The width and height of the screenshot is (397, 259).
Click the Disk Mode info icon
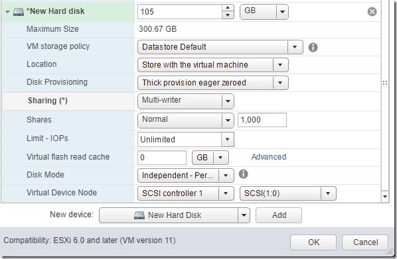(x=243, y=174)
